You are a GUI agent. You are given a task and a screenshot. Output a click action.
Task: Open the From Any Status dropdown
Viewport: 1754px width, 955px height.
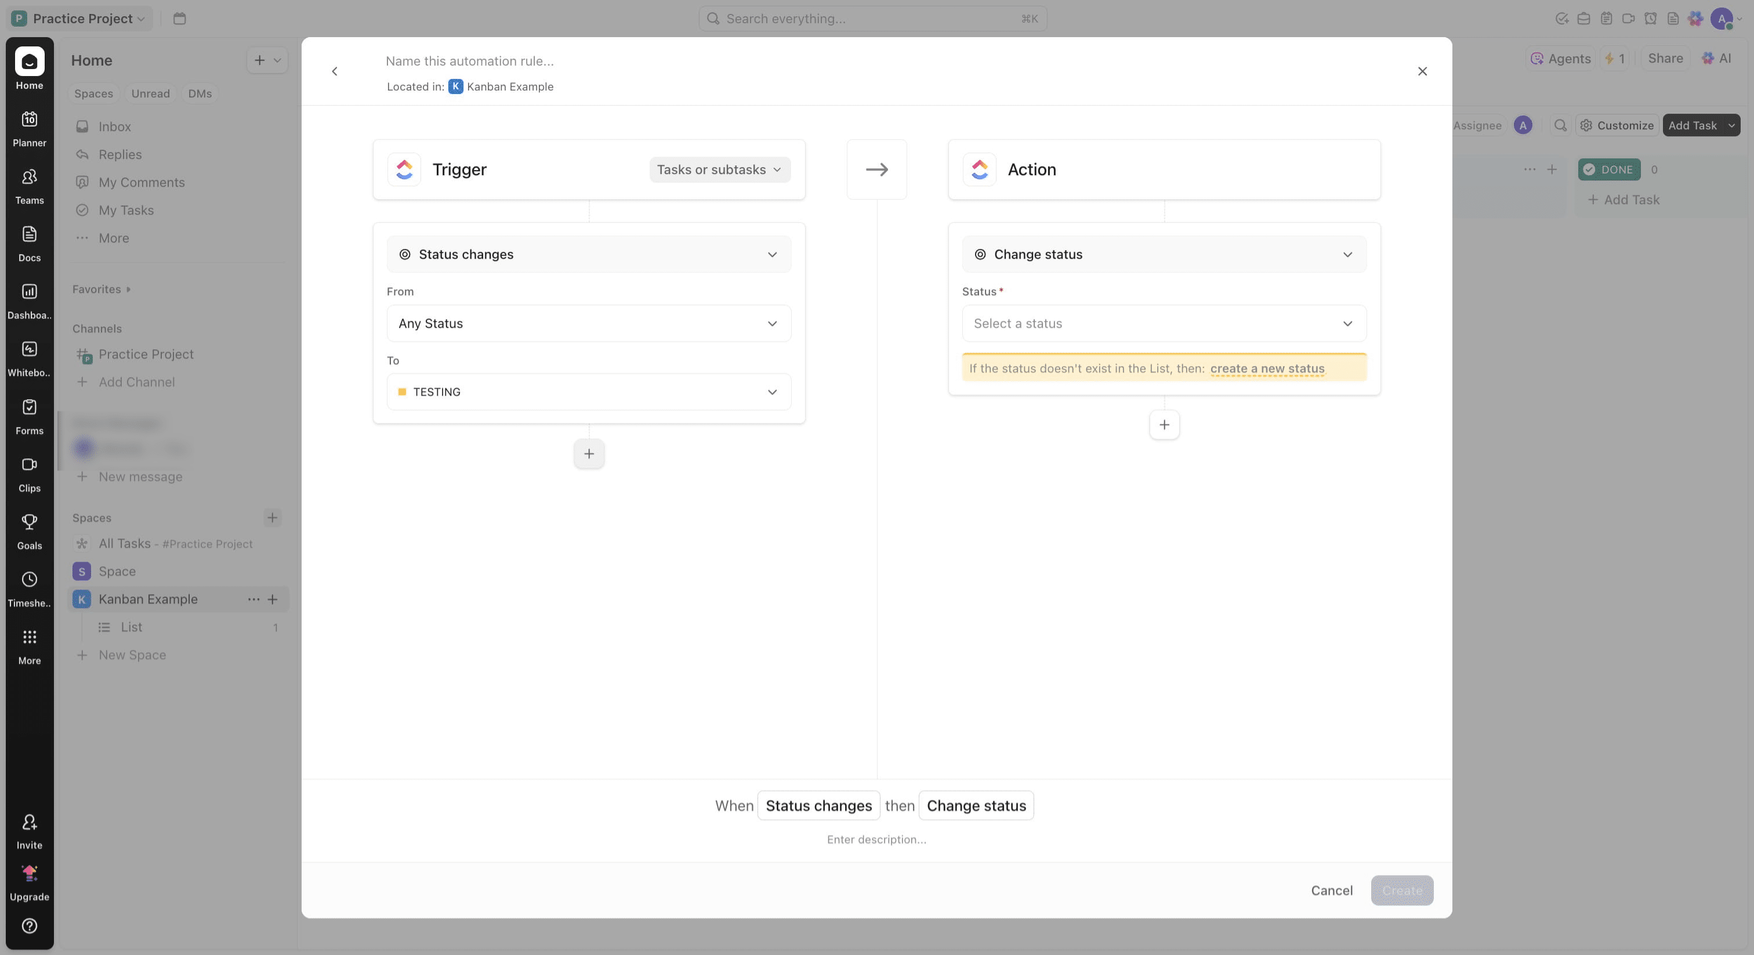tap(588, 324)
